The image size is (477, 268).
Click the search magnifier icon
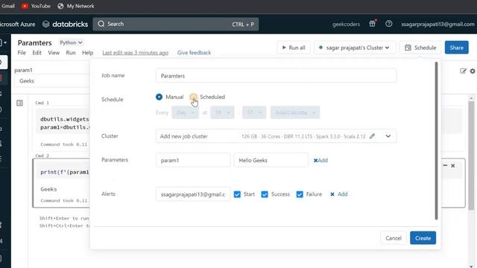point(101,24)
